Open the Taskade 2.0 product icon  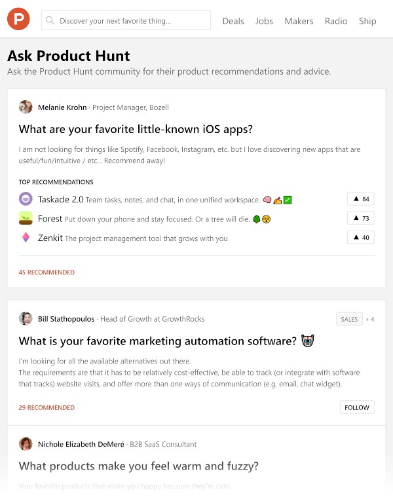point(26,199)
